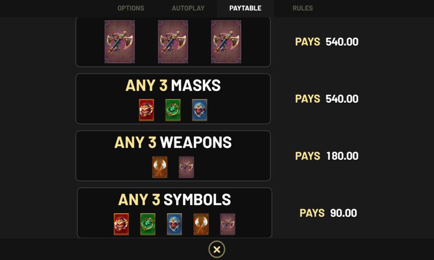Select the middle crossed-axes card in the top row

[173, 42]
